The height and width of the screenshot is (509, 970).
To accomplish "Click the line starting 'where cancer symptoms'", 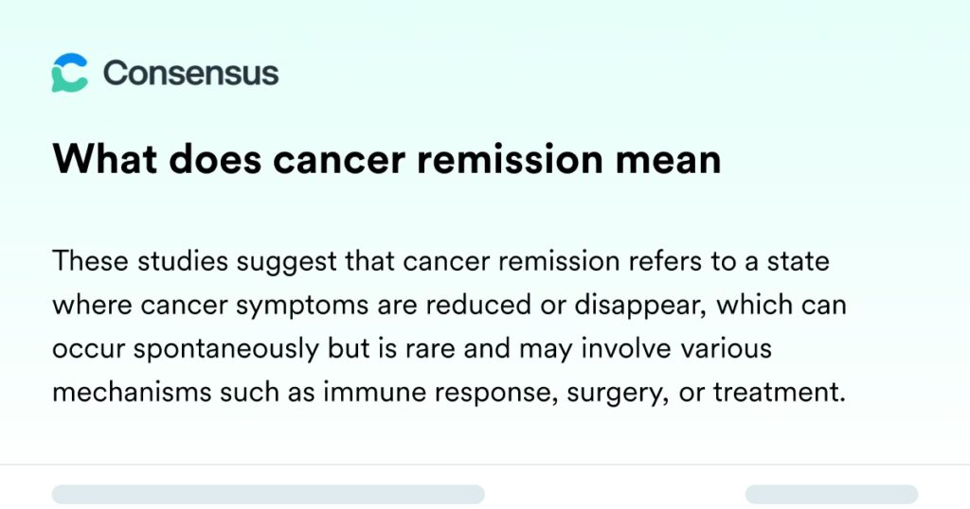I will point(451,305).
